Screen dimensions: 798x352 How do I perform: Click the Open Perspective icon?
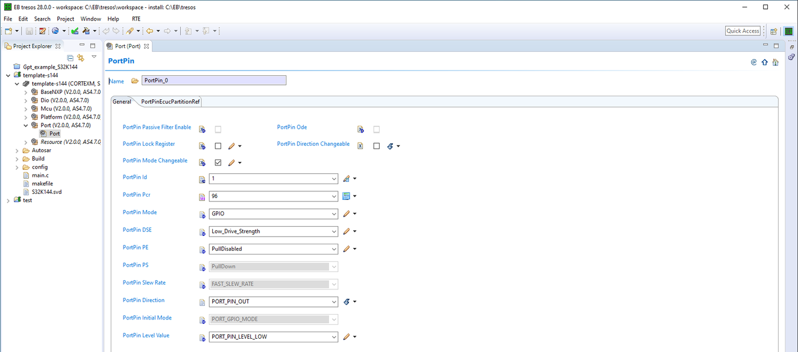click(x=774, y=31)
